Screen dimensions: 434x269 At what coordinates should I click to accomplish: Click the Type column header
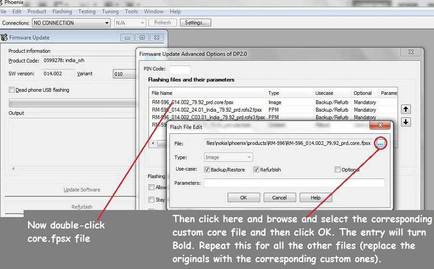(x=289, y=93)
